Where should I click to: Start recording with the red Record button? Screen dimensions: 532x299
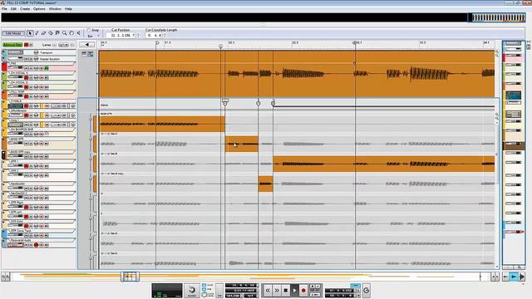(x=303, y=290)
